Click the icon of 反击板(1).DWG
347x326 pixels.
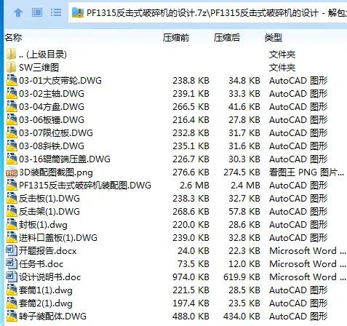[12, 198]
